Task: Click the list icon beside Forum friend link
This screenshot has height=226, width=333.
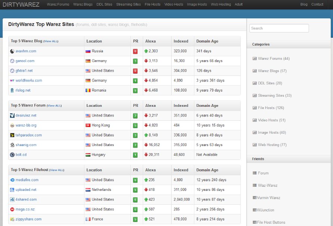Action: [x=255, y=173]
